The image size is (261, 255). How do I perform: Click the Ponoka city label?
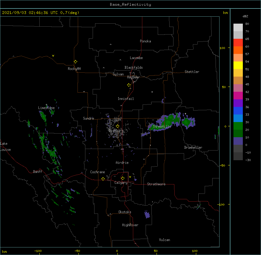[x=145, y=41]
